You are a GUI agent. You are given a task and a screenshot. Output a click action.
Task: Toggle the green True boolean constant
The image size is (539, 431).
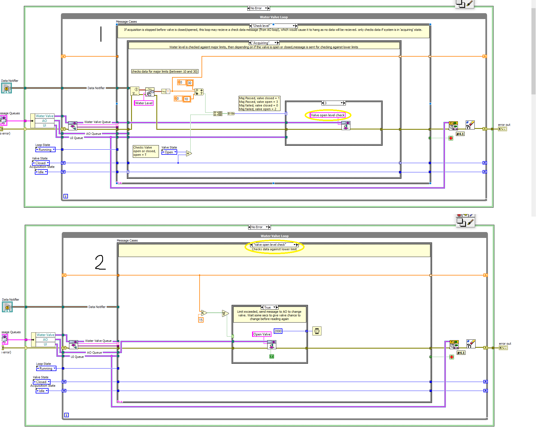(x=271, y=356)
